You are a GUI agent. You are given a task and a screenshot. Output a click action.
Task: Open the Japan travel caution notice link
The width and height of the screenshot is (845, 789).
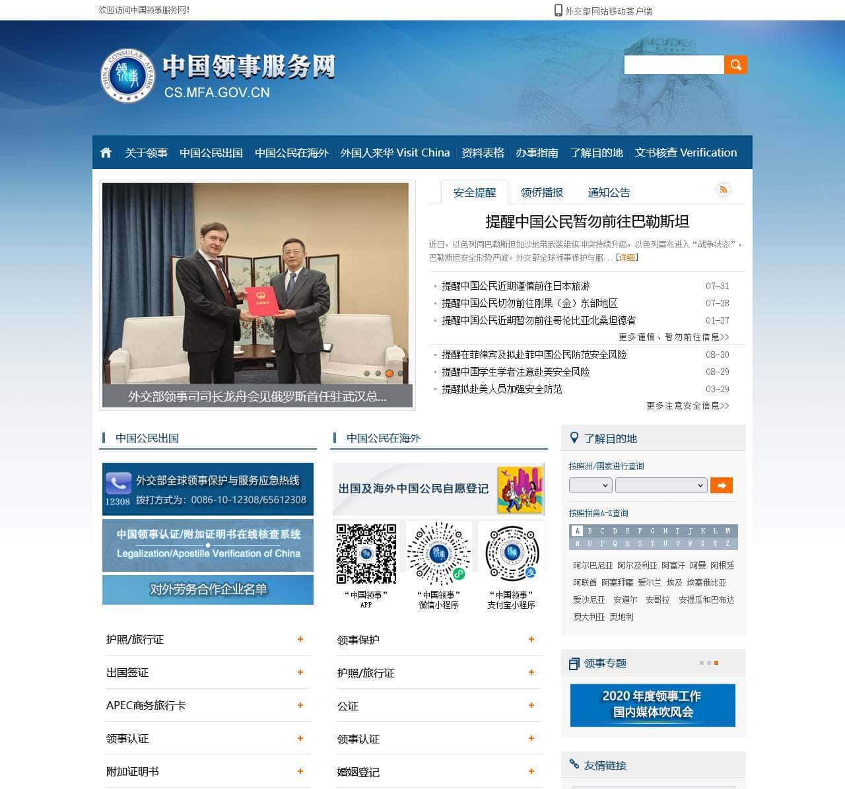point(516,286)
